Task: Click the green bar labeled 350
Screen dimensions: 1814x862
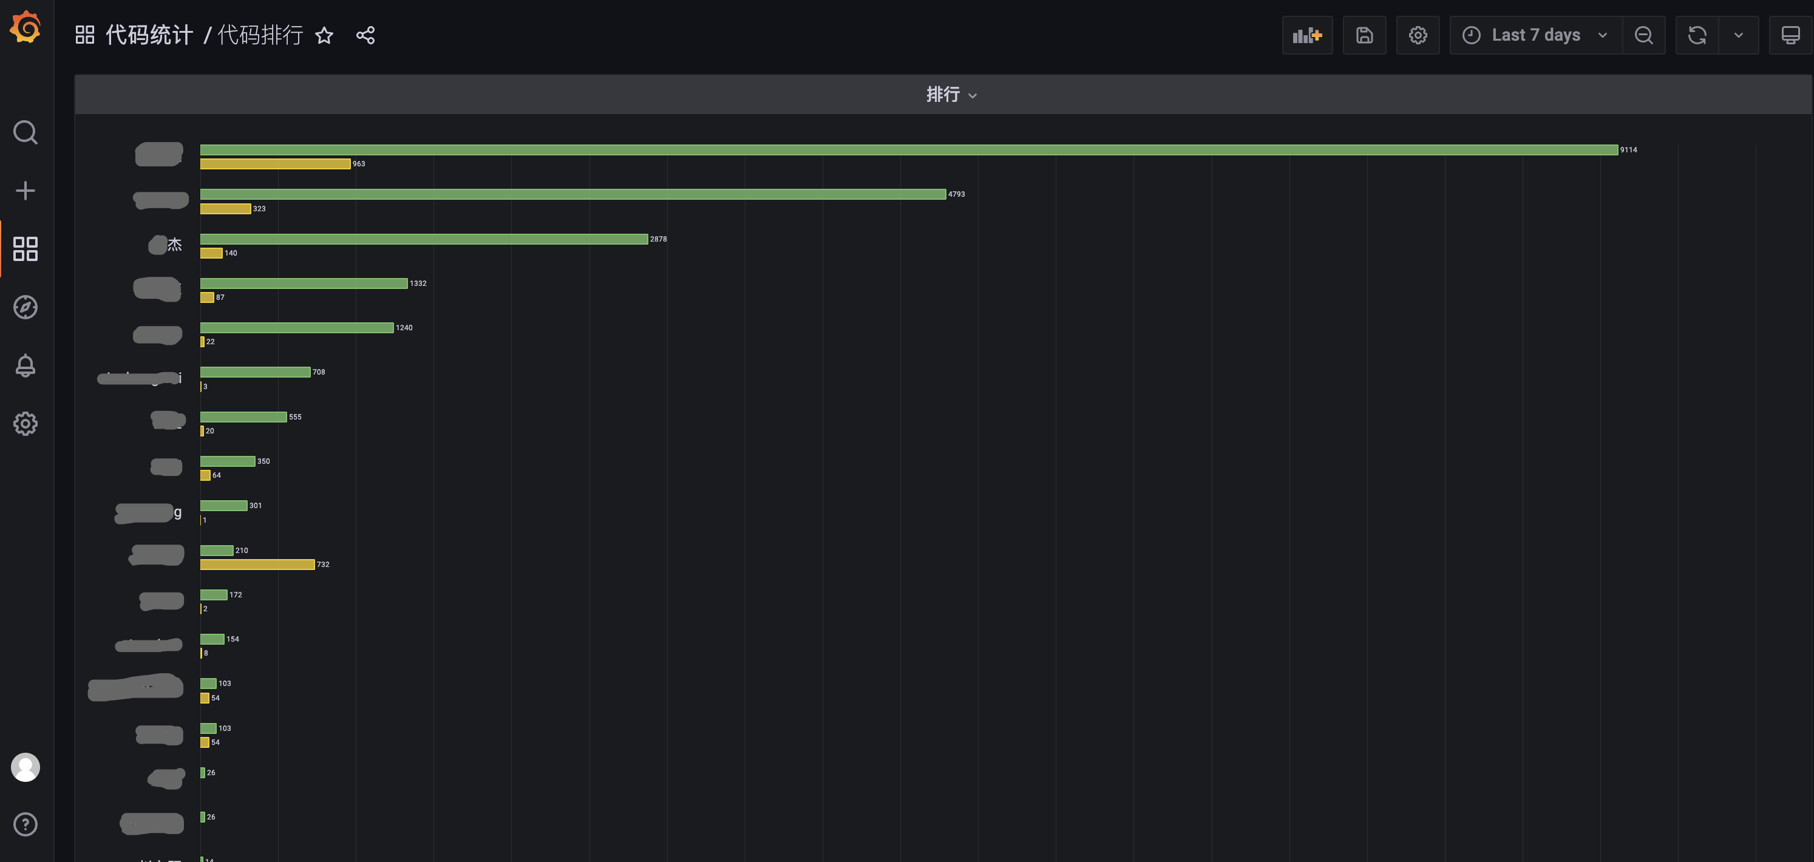Action: (228, 461)
